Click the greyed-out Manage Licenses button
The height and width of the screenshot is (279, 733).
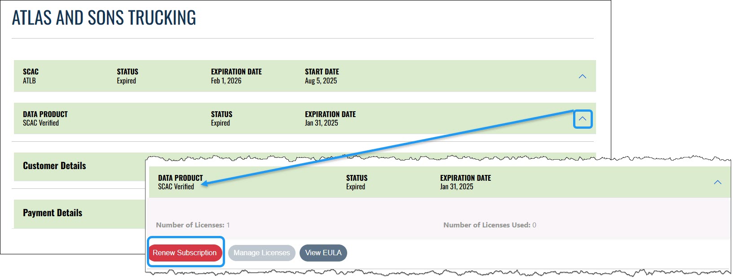click(261, 253)
